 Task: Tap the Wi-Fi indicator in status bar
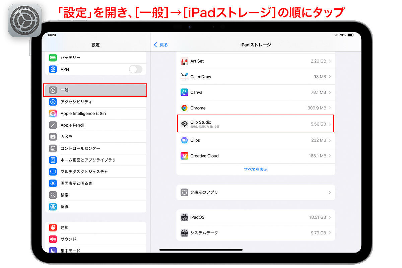point(336,35)
